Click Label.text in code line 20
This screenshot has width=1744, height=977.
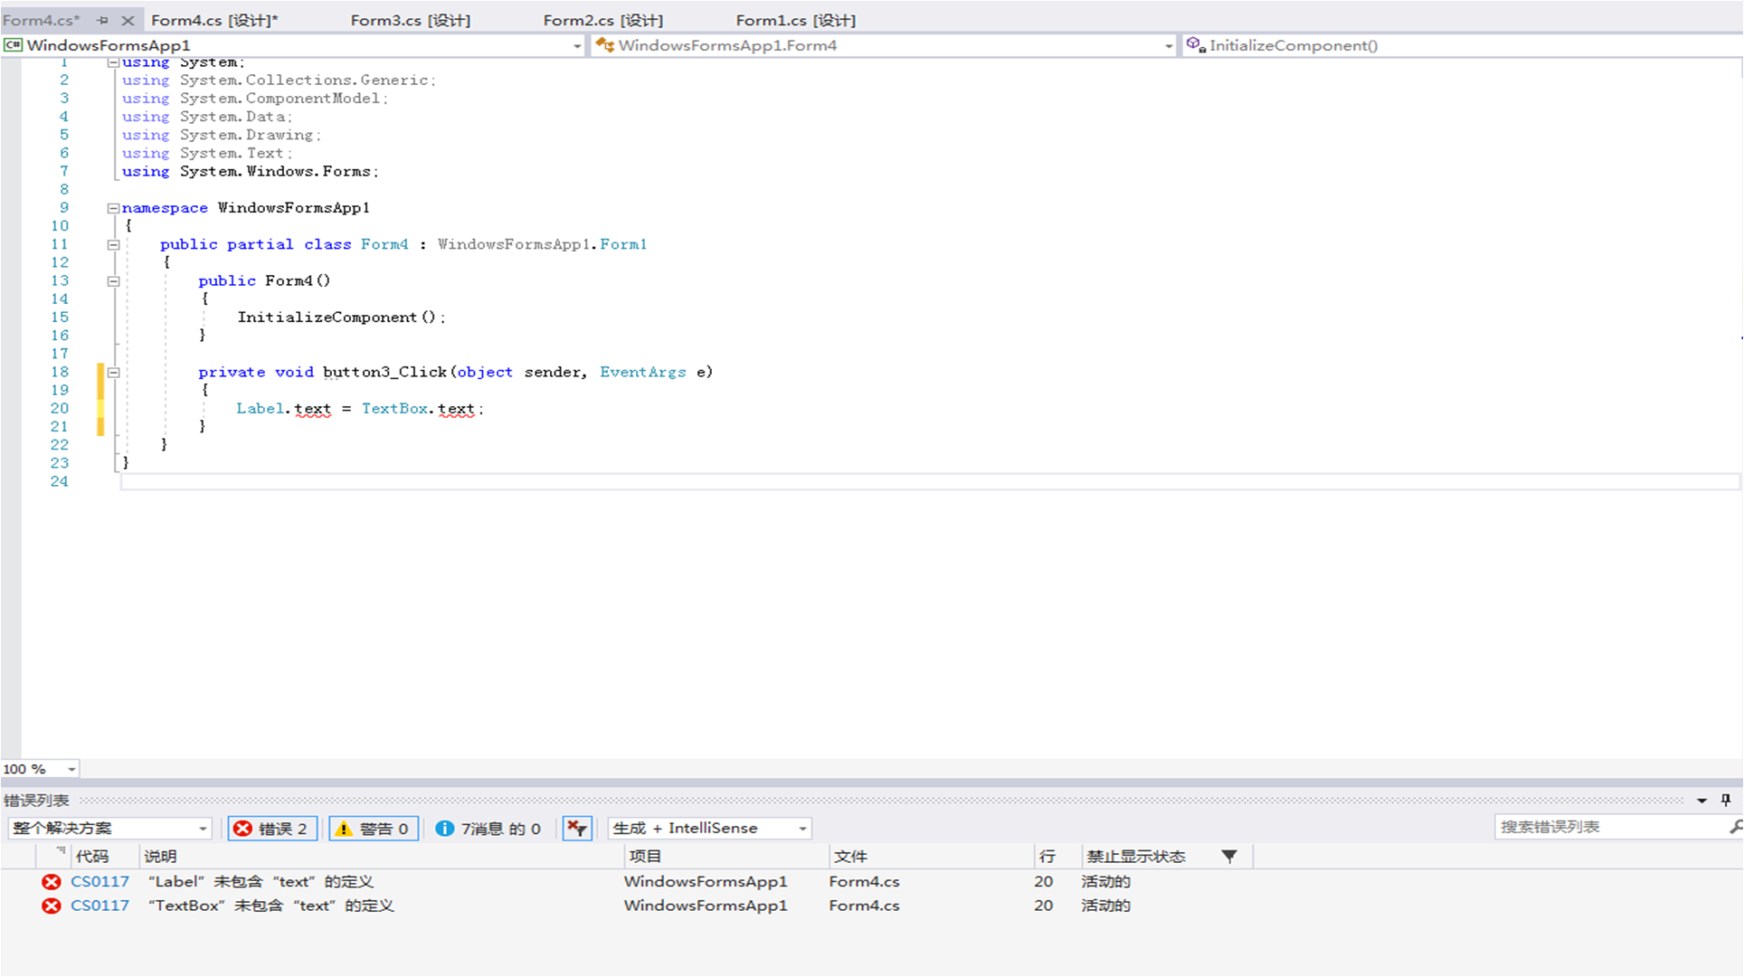[283, 409]
